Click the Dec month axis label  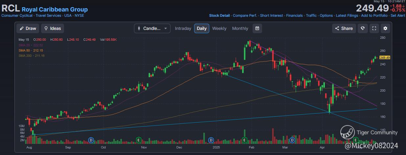click(179, 148)
